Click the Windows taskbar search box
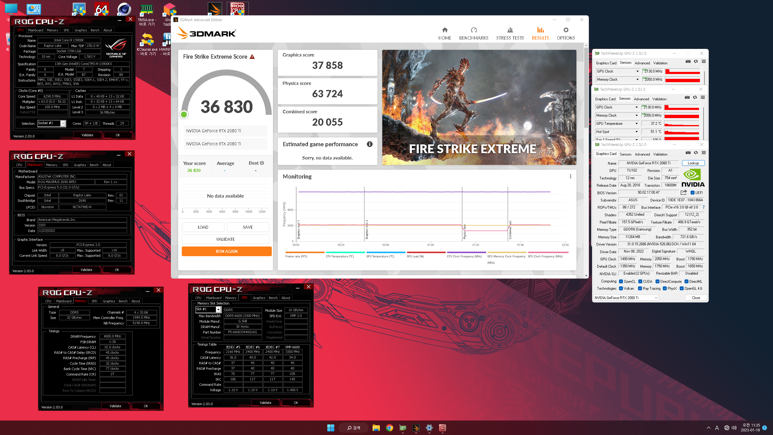Screen dimensions: 773x435 (354, 428)
